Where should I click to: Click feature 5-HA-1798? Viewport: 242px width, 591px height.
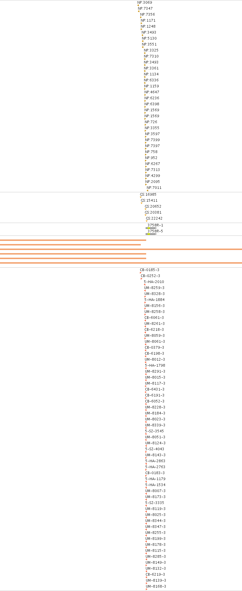coord(155,365)
